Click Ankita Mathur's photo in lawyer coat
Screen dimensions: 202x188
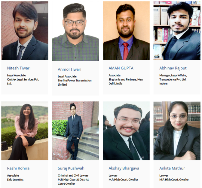pos(177,131)
